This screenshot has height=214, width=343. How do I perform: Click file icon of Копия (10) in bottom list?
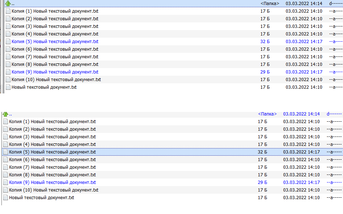pyautogui.click(x=5, y=190)
